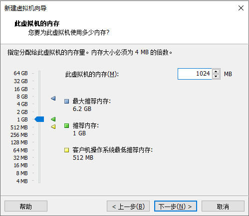Click the 帮助 help button
This screenshot has width=249, height=216.
point(26,206)
